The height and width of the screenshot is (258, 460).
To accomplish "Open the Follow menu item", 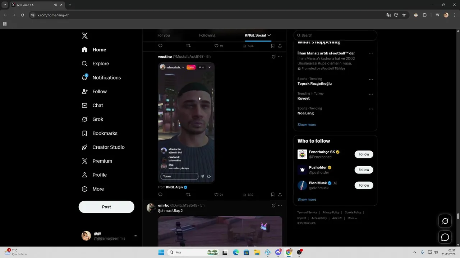I will 94,91.
